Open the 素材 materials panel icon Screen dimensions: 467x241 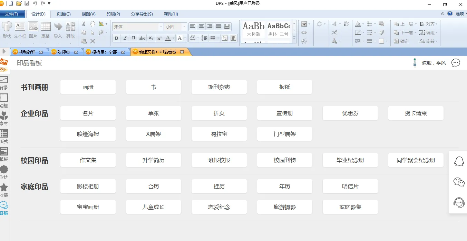[4, 118]
